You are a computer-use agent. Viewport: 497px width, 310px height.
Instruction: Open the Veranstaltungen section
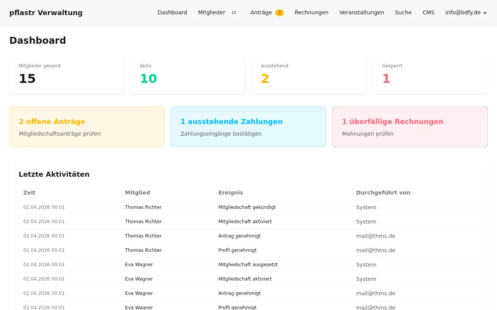coord(361,12)
